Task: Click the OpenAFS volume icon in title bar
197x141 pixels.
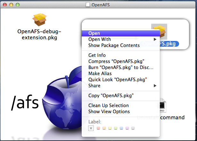Action: click(88, 5)
